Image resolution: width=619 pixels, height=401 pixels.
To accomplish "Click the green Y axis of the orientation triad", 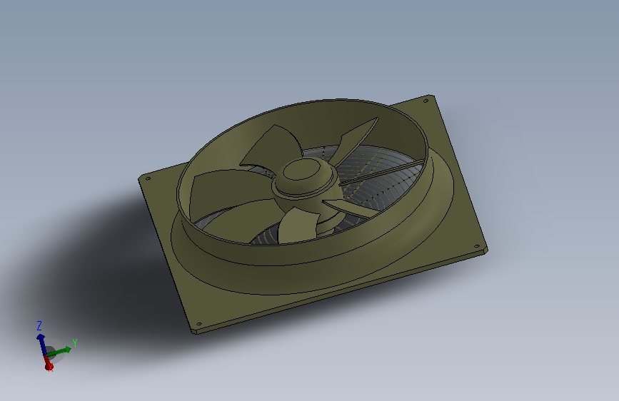I will [x=59, y=351].
